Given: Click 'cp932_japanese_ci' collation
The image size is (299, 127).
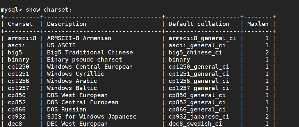Looking at the screenshot, I should [x=199, y=117].
